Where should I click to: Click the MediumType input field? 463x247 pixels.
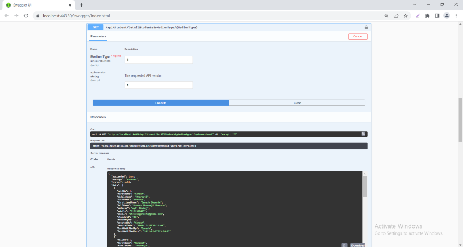159,60
